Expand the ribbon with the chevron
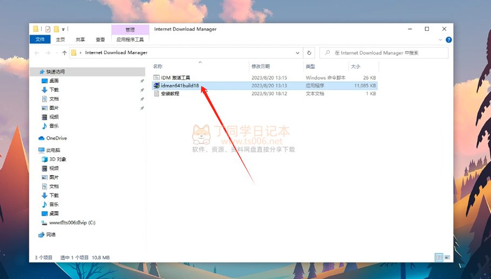 click(x=440, y=40)
